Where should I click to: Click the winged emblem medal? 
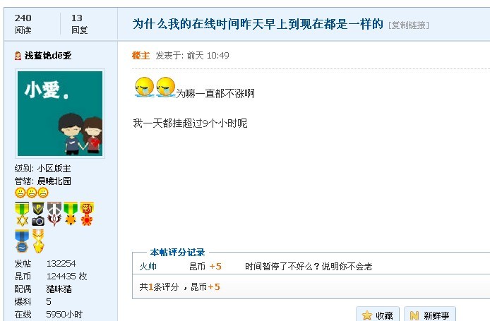point(54,214)
